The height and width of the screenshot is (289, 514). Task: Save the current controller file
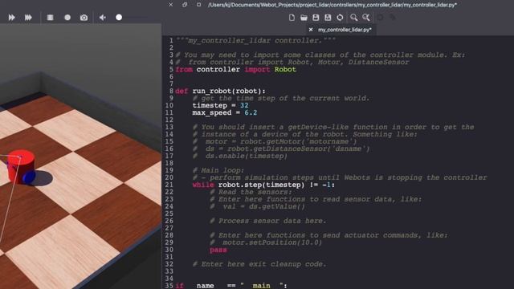click(316, 18)
